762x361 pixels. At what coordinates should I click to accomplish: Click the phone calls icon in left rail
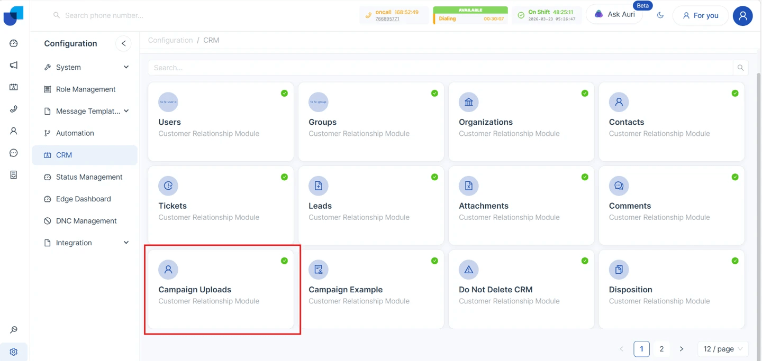[14, 109]
